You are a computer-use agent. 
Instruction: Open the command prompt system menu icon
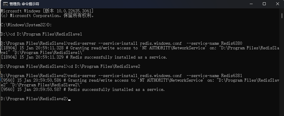click(6, 4)
